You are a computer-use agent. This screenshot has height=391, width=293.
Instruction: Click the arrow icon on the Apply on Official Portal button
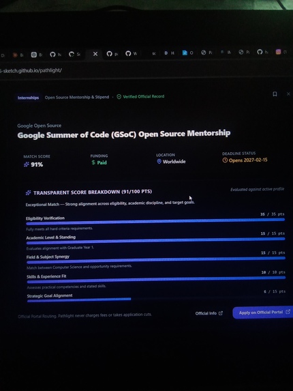click(x=288, y=312)
